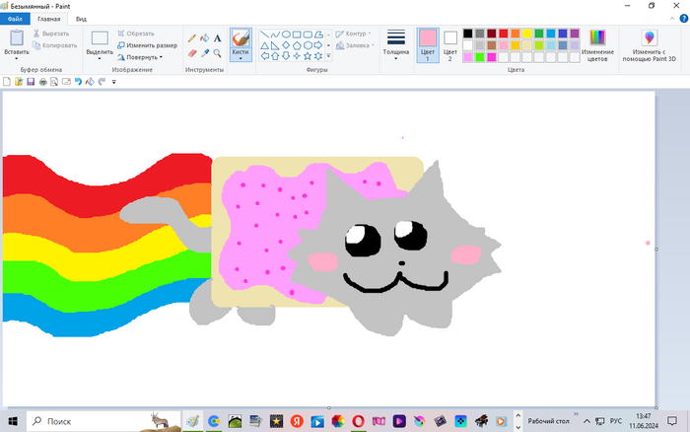This screenshot has width=690, height=432.
Task: Select the Magnifier tool
Action: (x=217, y=53)
